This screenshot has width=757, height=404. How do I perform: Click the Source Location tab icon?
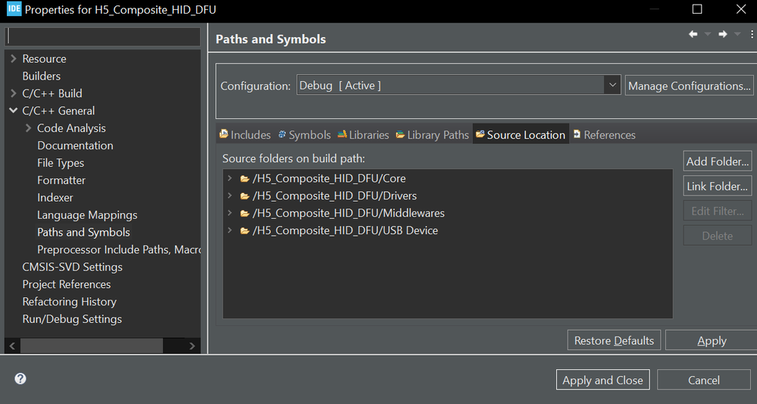click(480, 135)
